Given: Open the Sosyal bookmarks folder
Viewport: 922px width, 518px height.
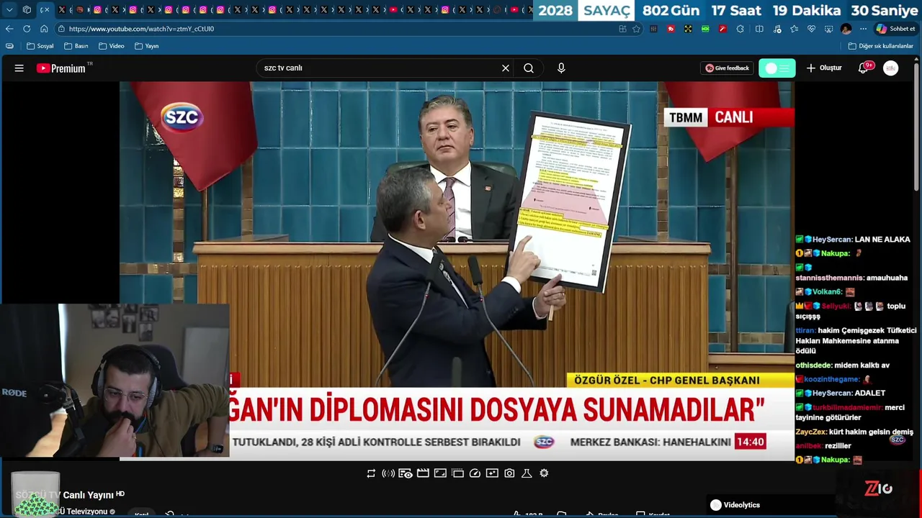Looking at the screenshot, I should (40, 46).
